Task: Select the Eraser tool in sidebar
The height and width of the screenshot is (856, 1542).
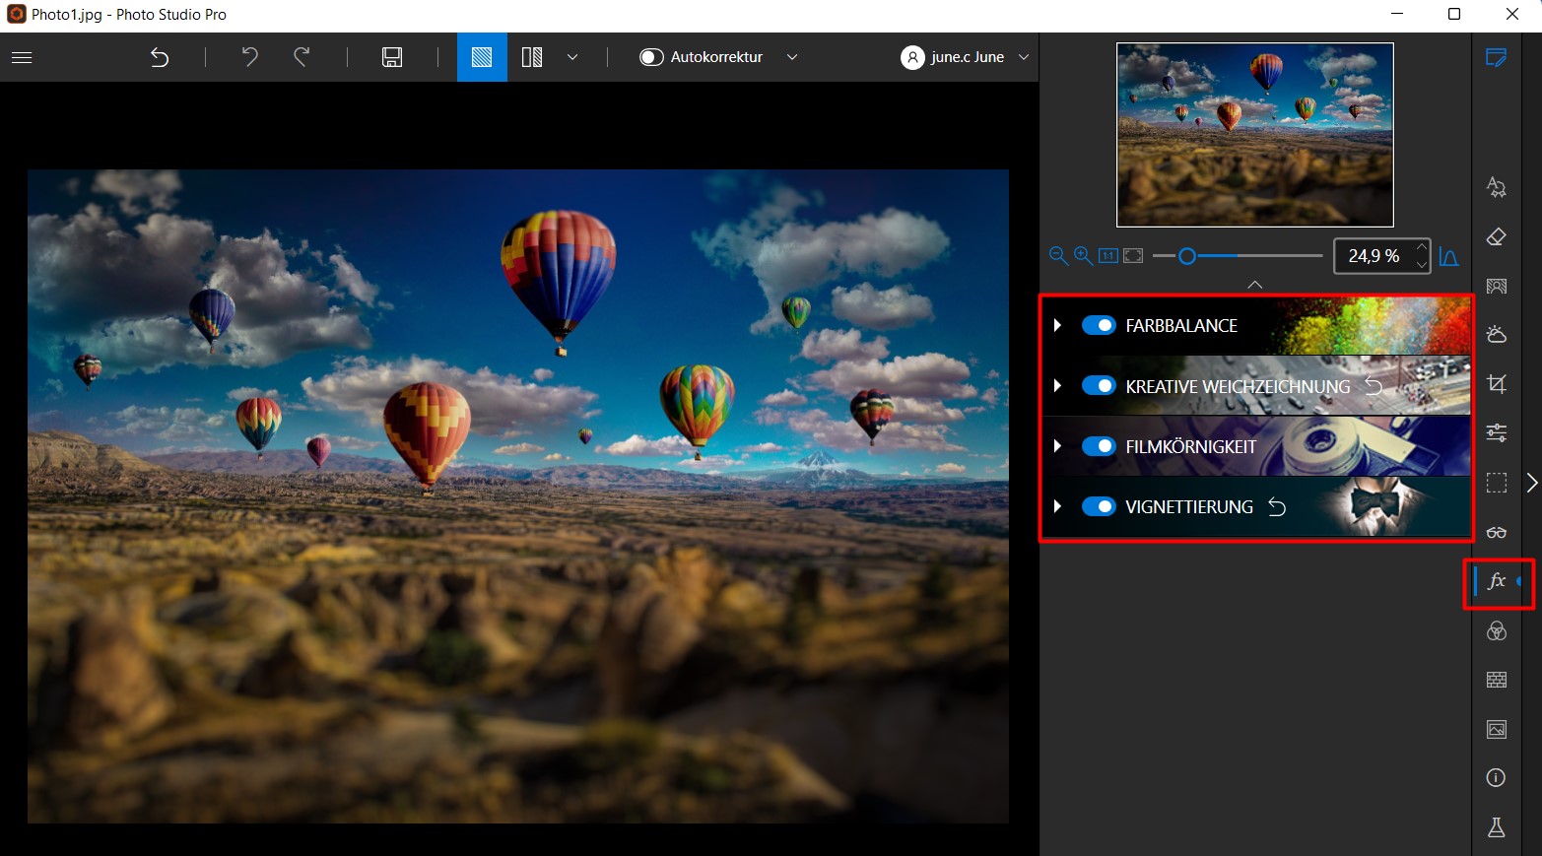Action: tap(1497, 236)
